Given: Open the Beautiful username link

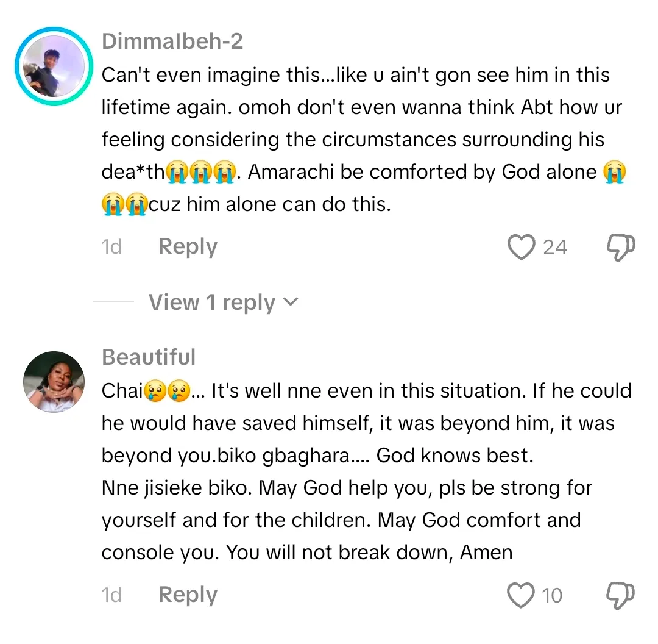Looking at the screenshot, I should [x=149, y=357].
